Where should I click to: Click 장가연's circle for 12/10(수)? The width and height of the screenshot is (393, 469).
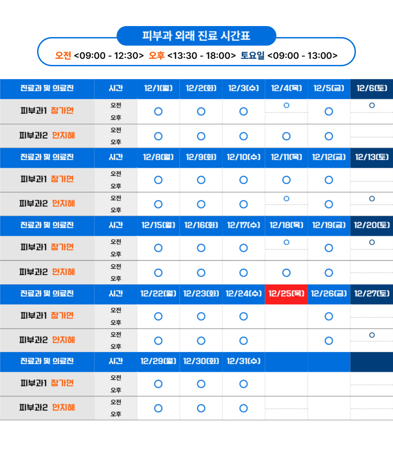tap(243, 180)
